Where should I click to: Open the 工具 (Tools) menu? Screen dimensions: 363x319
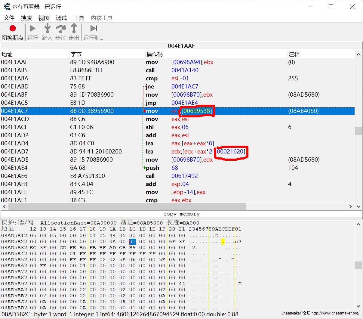pyautogui.click(x=79, y=18)
